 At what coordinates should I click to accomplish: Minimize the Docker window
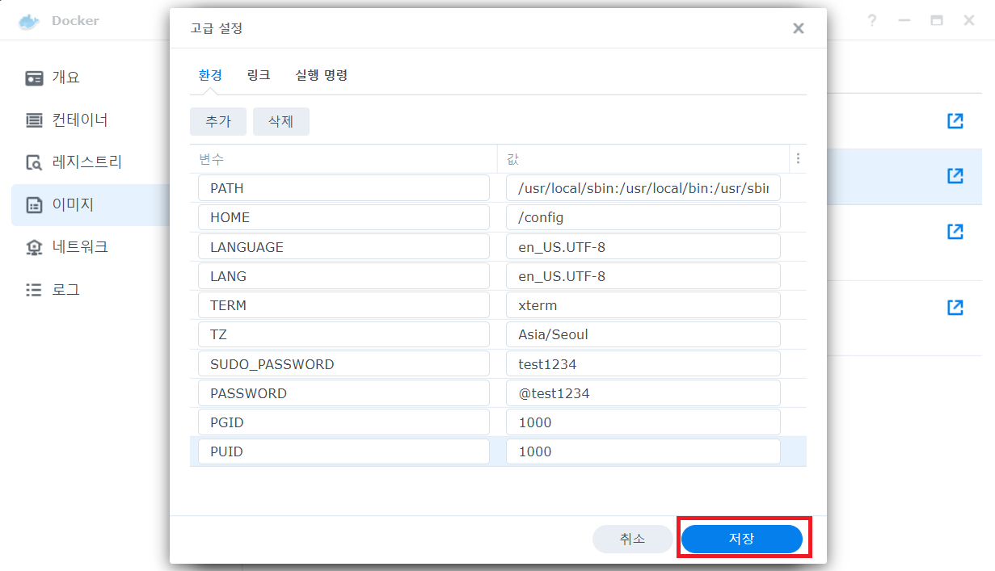pos(904,21)
